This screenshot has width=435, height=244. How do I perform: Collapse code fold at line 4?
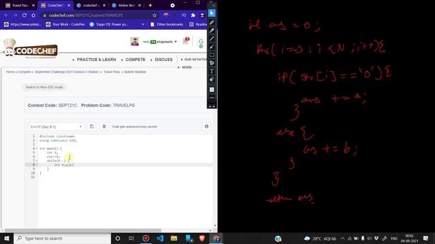tap(37, 148)
